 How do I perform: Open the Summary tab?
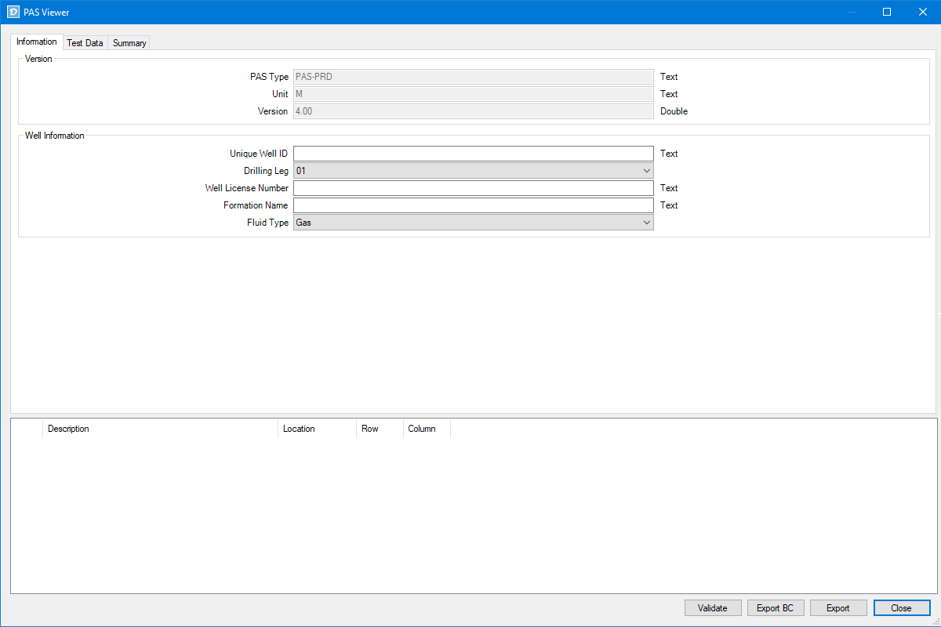[x=129, y=43]
